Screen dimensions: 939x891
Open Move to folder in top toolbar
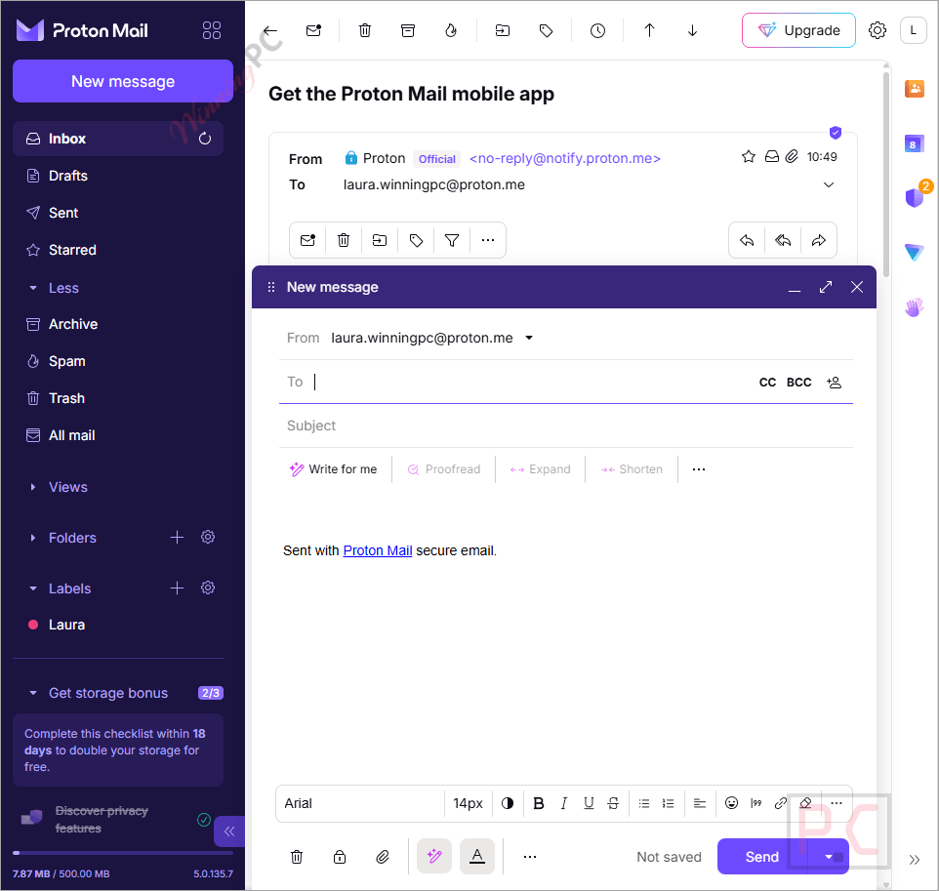pyautogui.click(x=503, y=30)
